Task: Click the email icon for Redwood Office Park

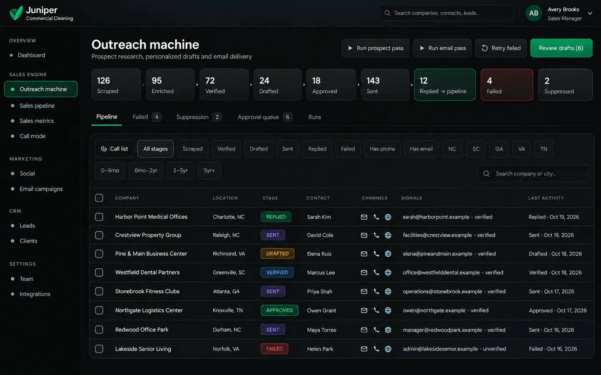Action: pyautogui.click(x=364, y=330)
